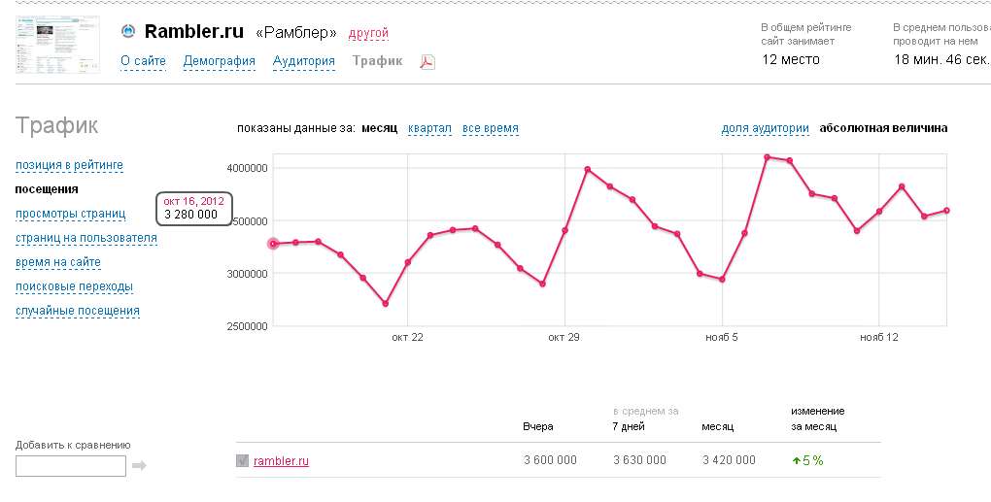This screenshot has height=502, width=991.
Task: Focus the «Добавить к сравнению» input field
Action: point(71,466)
